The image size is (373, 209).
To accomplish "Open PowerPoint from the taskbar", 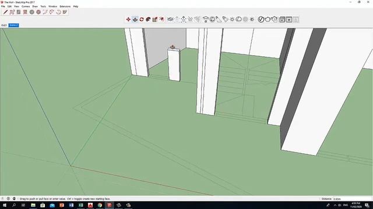I will click(62, 205).
